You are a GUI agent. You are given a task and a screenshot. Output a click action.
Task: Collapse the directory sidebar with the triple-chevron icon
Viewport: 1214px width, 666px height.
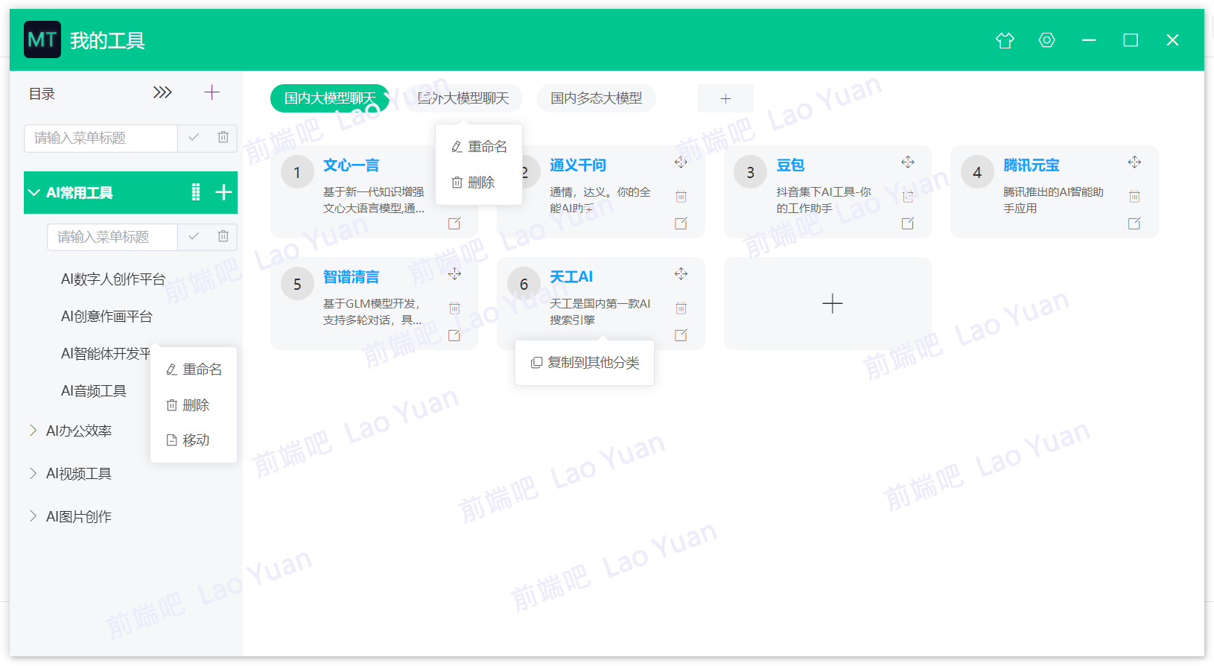tap(162, 92)
